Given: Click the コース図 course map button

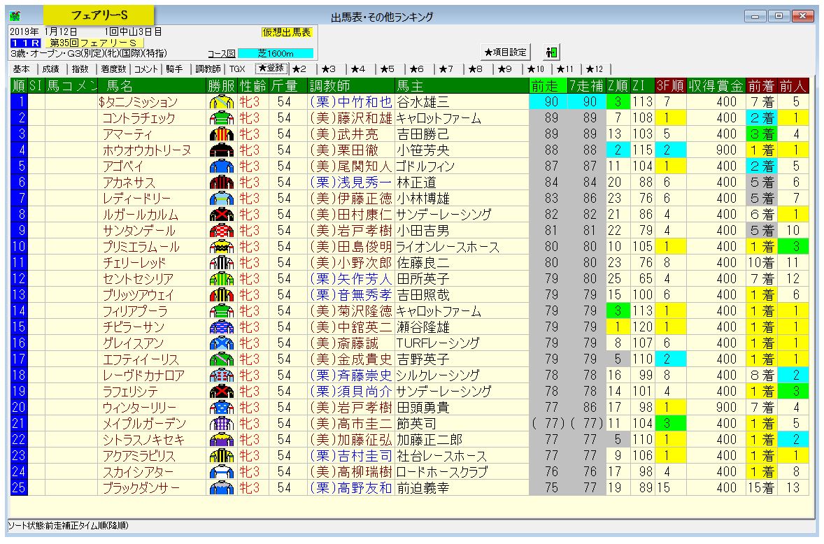Looking at the screenshot, I should coord(221,54).
